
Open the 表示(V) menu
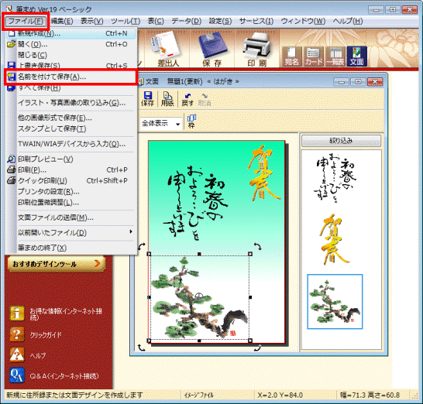92,21
